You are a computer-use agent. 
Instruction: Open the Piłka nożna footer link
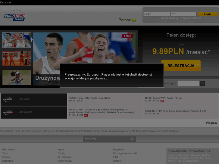coord(8,150)
